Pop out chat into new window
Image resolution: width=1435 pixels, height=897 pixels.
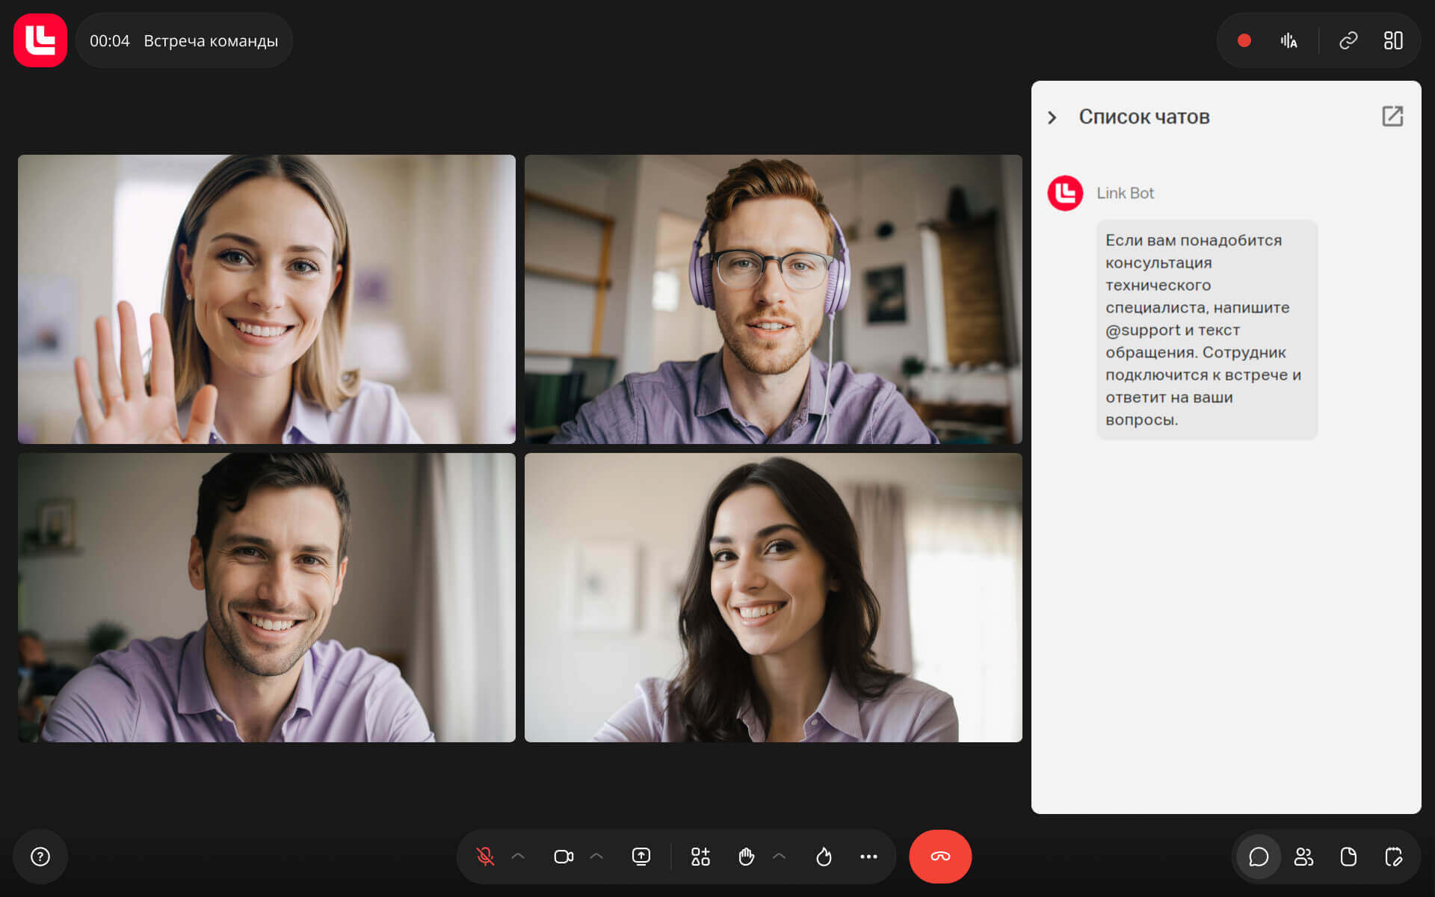click(1392, 117)
